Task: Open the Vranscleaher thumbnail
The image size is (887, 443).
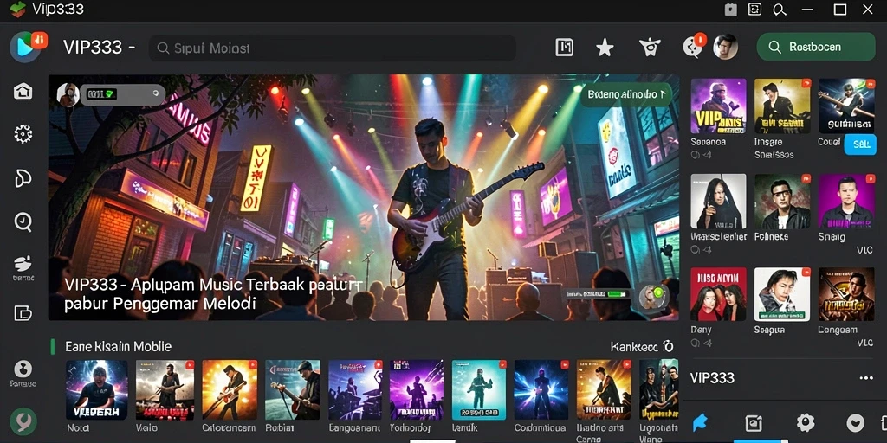Action: (x=718, y=201)
